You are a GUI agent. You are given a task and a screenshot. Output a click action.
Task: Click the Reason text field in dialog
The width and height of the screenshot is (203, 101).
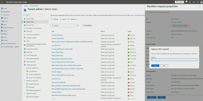(174, 60)
